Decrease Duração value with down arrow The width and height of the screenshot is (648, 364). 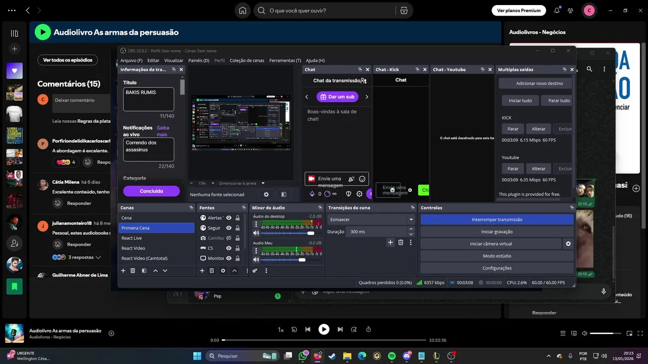(x=411, y=234)
